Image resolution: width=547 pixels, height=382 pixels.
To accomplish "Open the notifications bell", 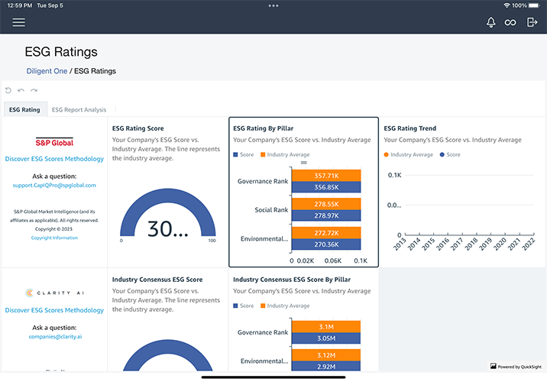I will [x=490, y=22].
